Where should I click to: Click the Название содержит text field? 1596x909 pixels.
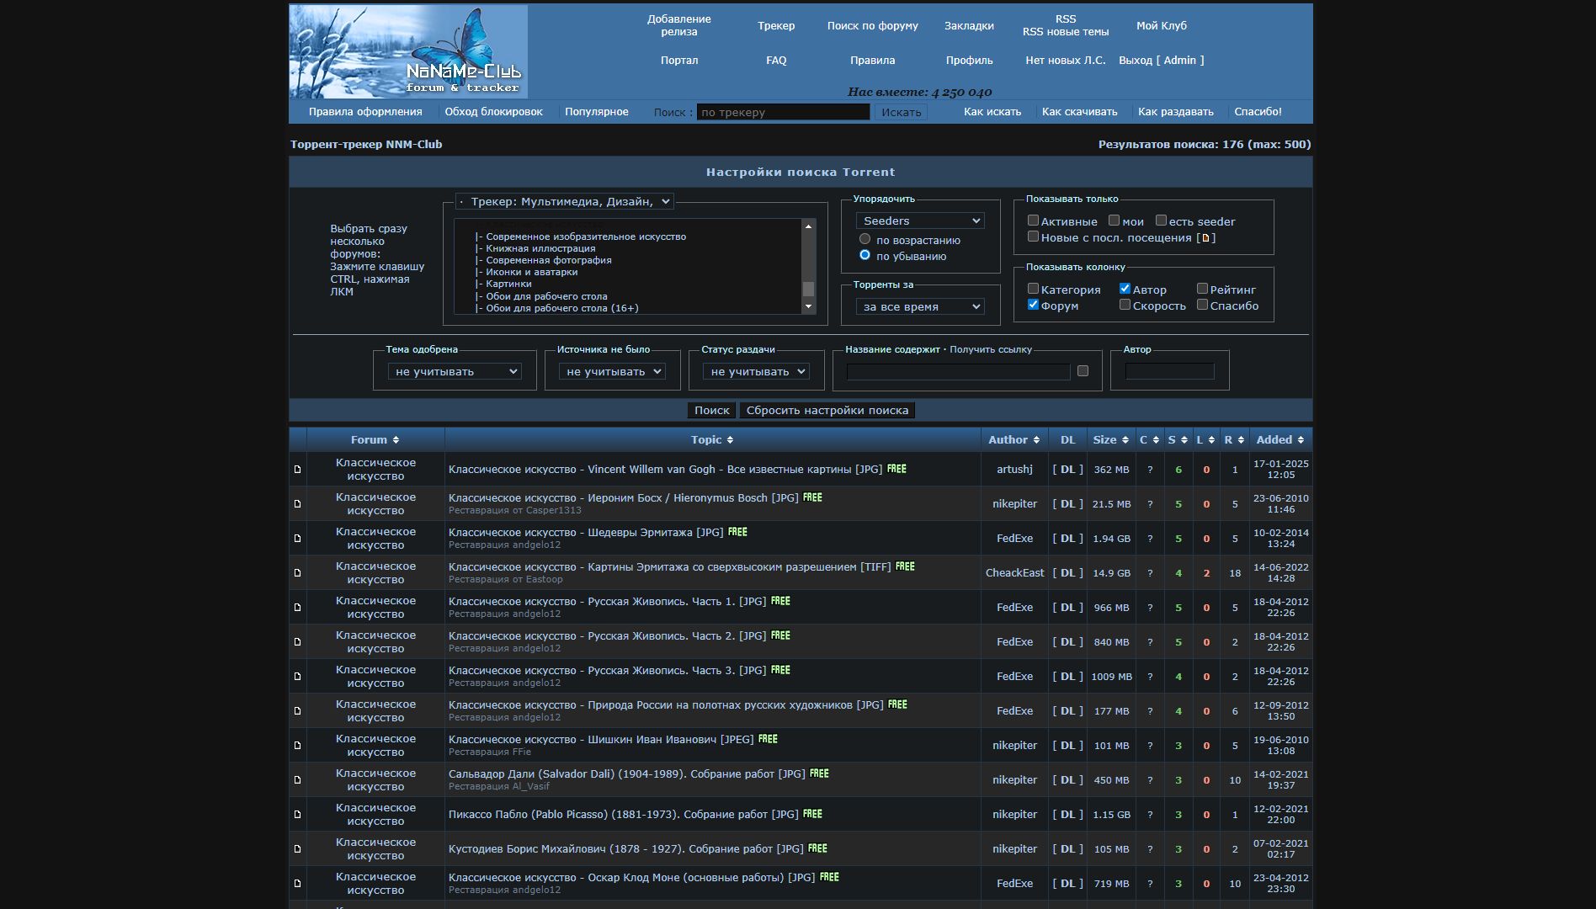[x=958, y=371]
